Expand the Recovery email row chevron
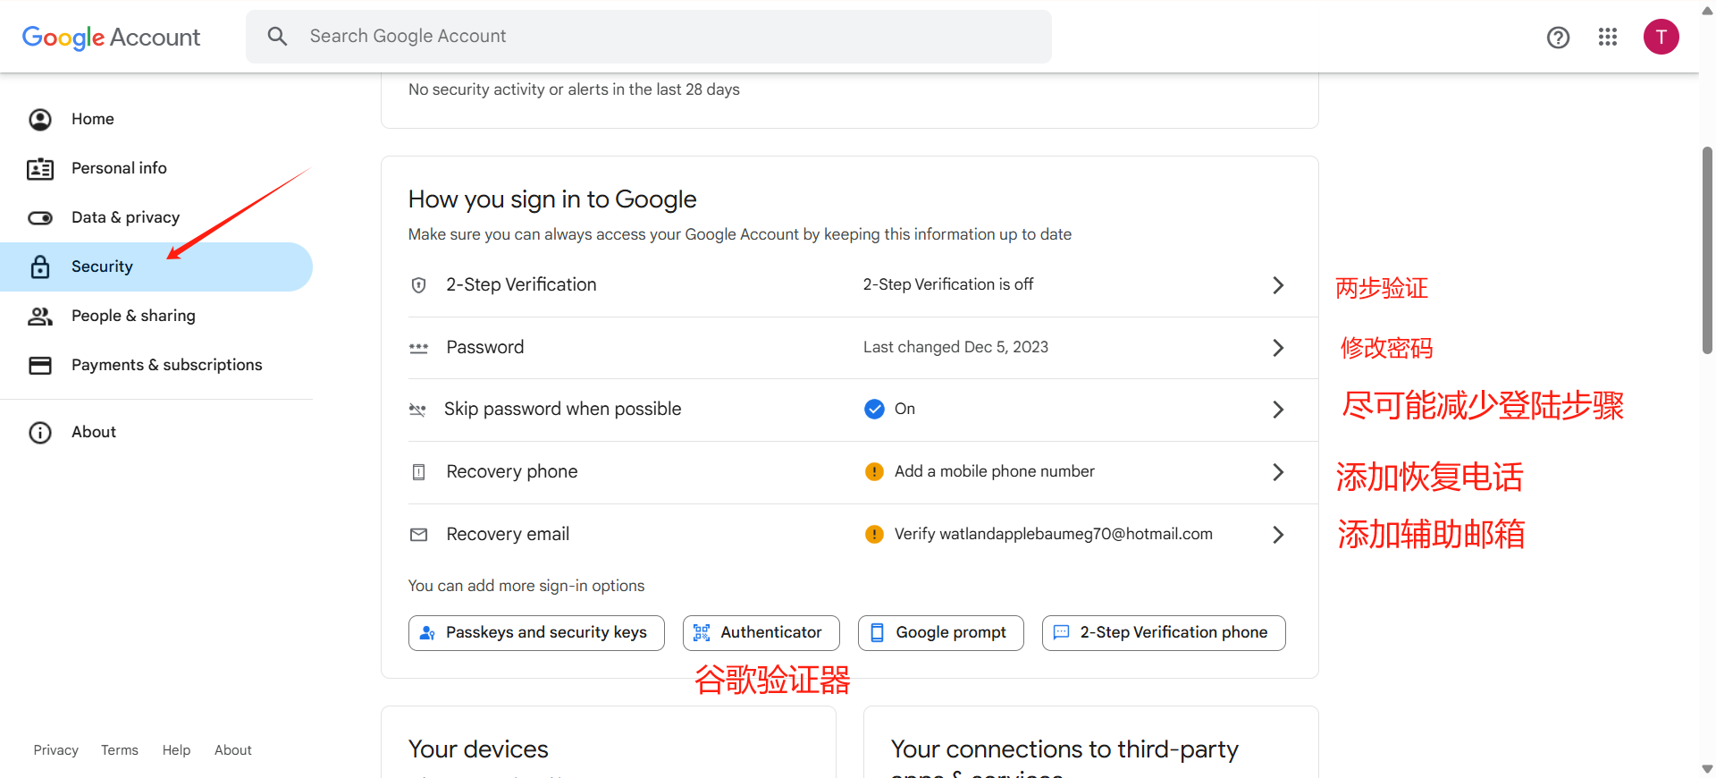This screenshot has height=778, width=1716. pyautogui.click(x=1278, y=535)
